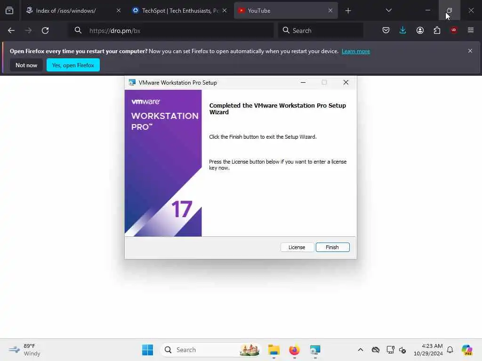Click the Not now button
The image size is (482, 361).
[26, 65]
